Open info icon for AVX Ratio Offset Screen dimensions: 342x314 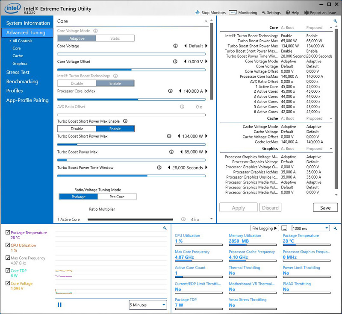182,106
